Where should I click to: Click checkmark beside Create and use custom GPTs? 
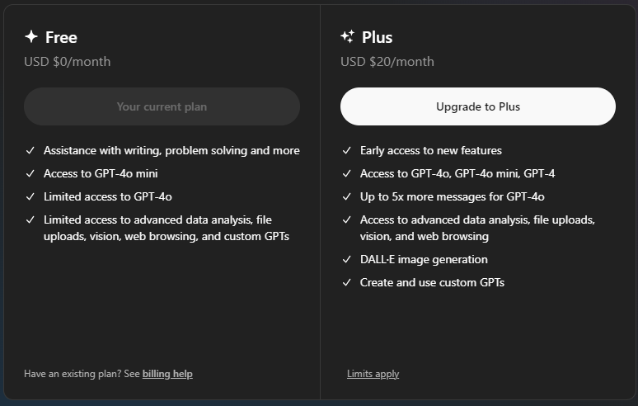coord(347,282)
